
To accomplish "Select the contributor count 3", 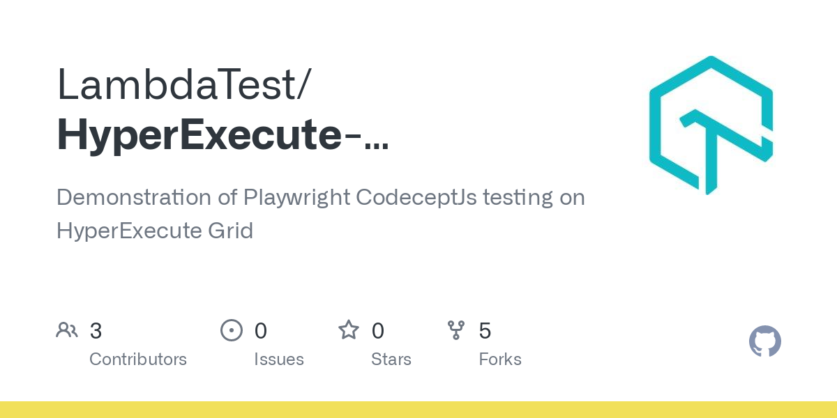I will pyautogui.click(x=96, y=331).
